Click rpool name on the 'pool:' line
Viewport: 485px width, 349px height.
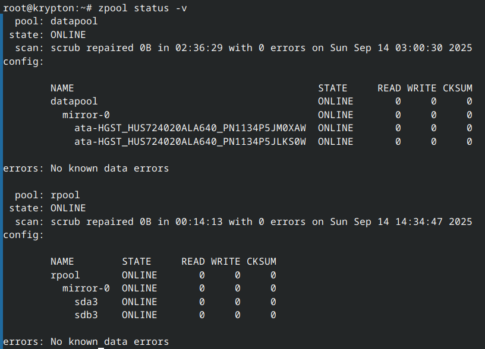tap(65, 195)
